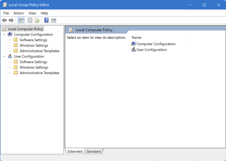The image size is (226, 161).
Task: Switch to the Extended tab
Action: [x=75, y=152]
